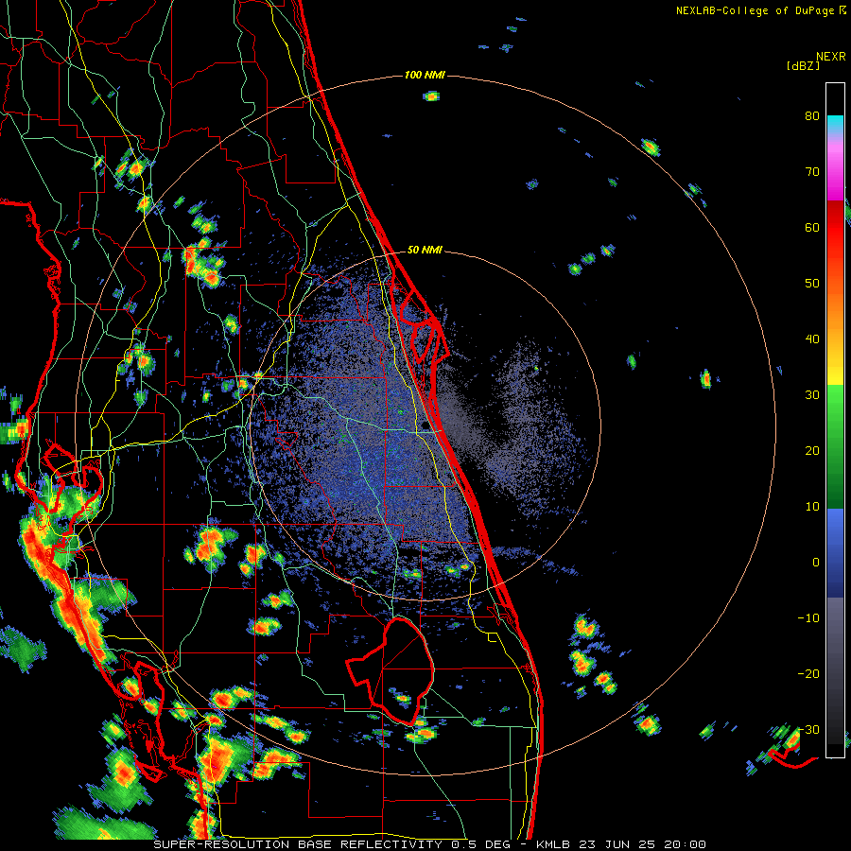Click the 50 NMI range ring label
The width and height of the screenshot is (851, 851).
425,251
